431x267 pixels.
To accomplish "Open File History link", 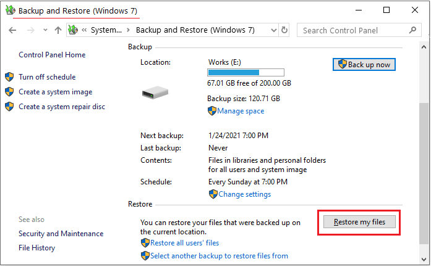I will coord(37,248).
